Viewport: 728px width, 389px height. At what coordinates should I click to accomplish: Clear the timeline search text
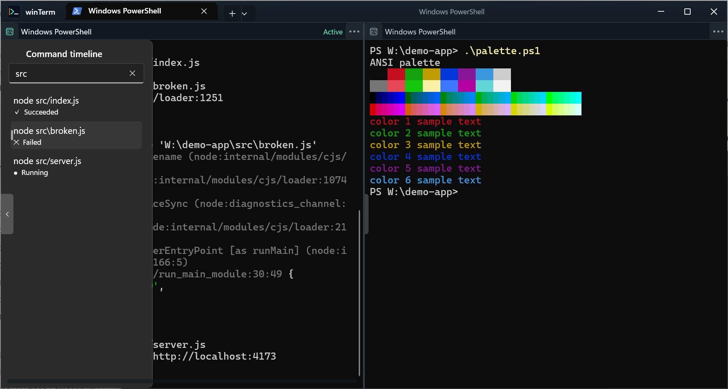coord(132,73)
